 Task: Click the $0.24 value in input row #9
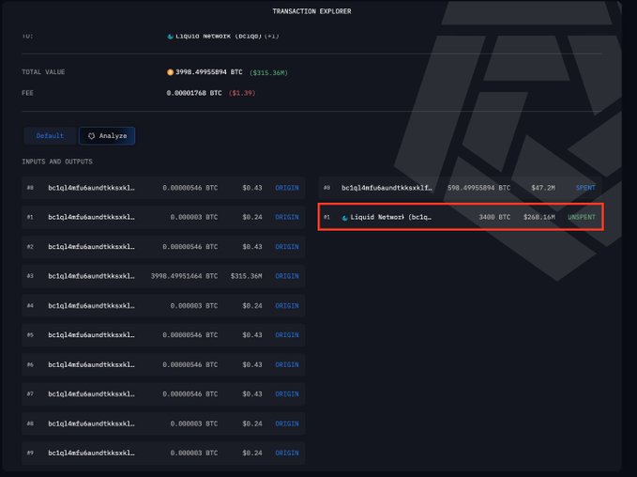pyautogui.click(x=252, y=453)
